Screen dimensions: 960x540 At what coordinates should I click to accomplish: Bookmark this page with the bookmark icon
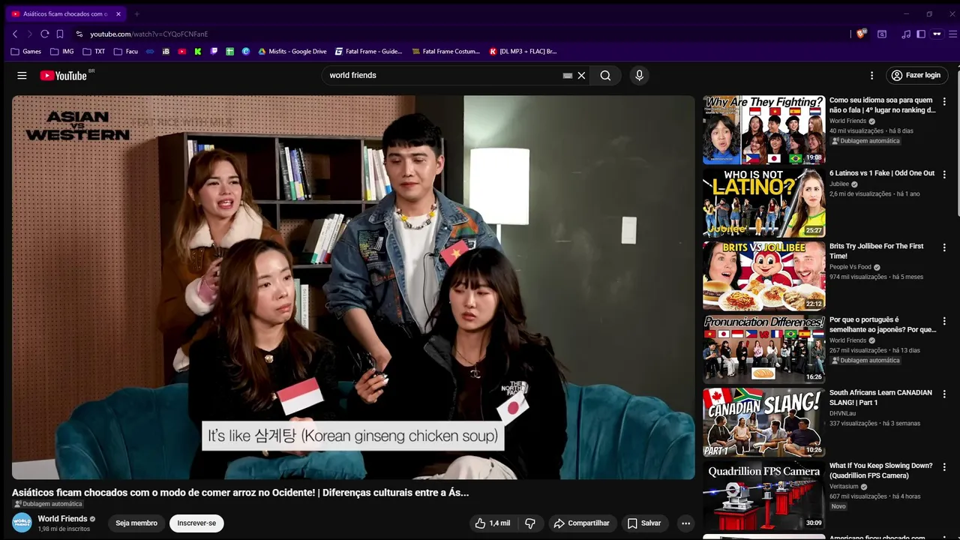pyautogui.click(x=60, y=34)
